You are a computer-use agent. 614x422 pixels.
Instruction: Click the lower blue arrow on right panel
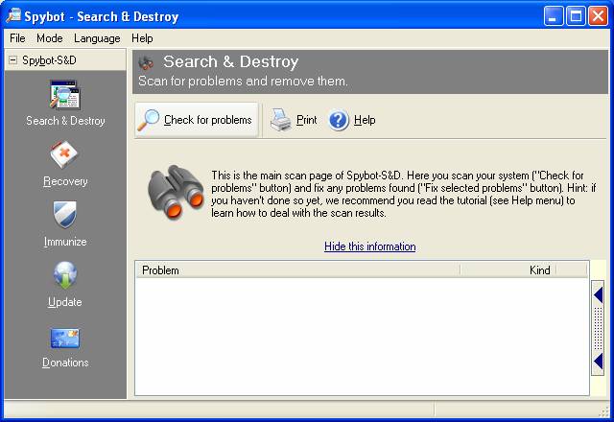tap(598, 362)
